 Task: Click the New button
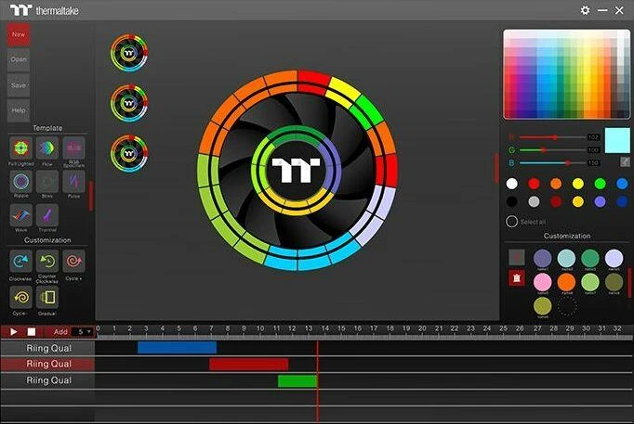click(19, 34)
